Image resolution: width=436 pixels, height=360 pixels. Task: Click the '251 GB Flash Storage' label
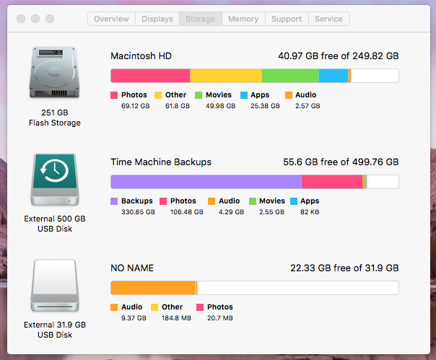tap(55, 118)
